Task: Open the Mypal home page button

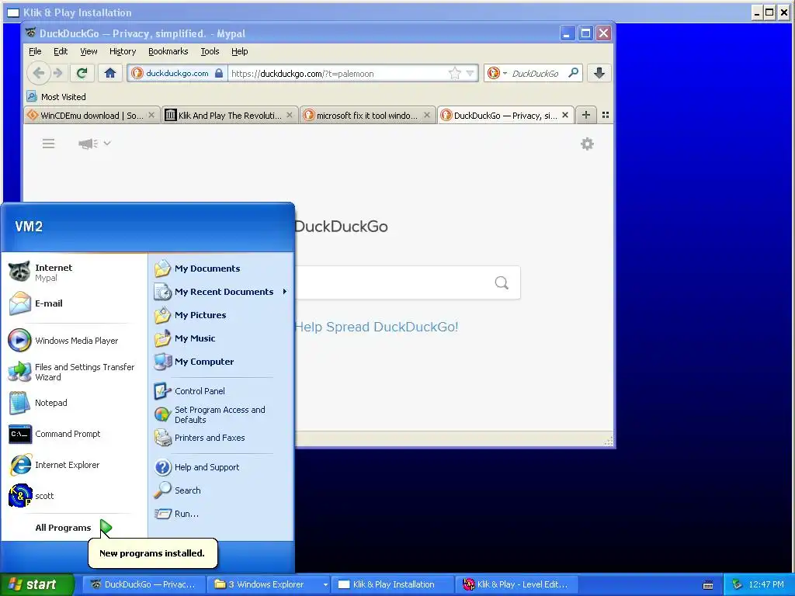Action: [x=110, y=73]
